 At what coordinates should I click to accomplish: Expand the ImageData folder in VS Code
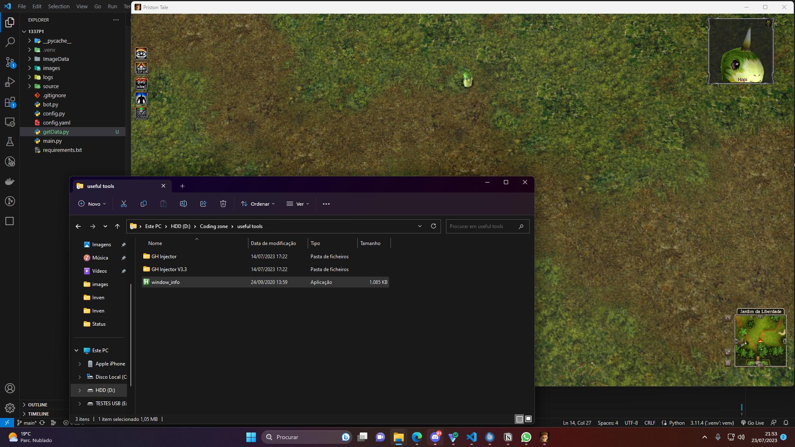29,59
